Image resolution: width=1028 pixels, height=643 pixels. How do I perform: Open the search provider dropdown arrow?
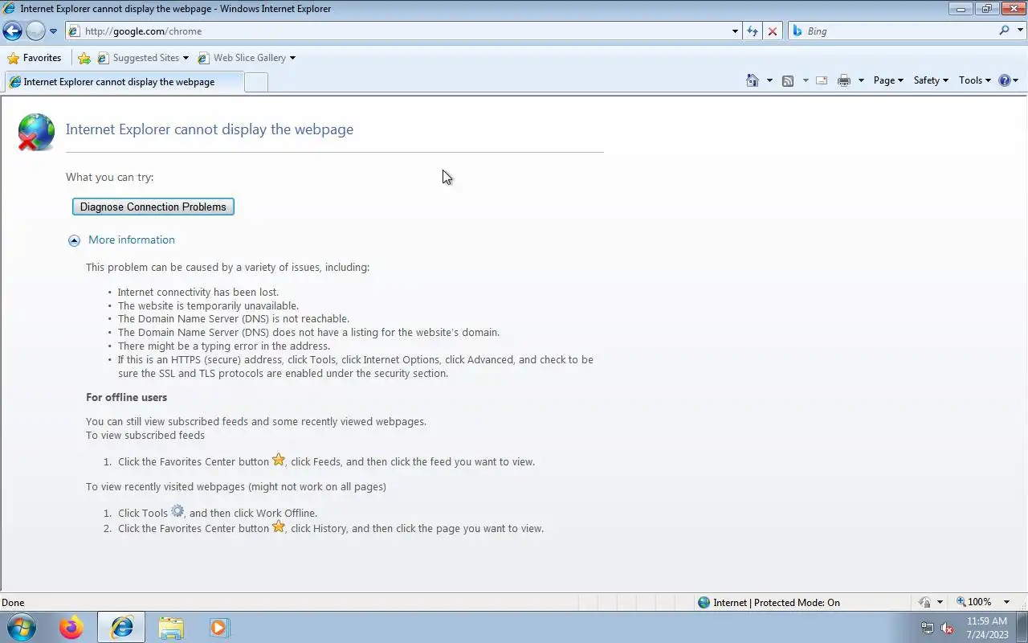tap(1020, 31)
